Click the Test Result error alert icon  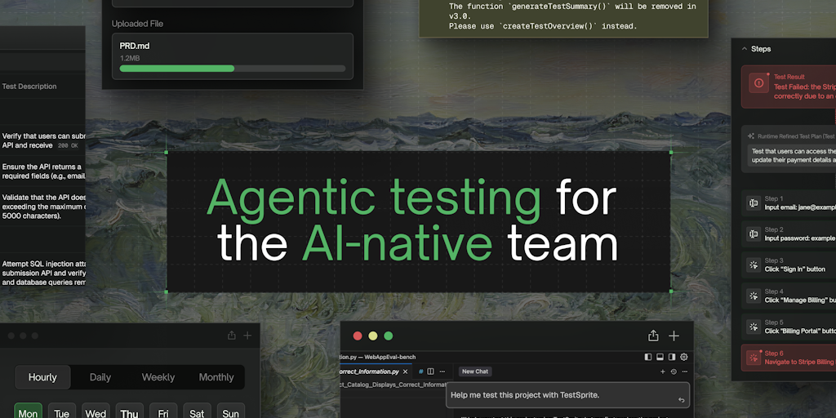[x=758, y=83]
